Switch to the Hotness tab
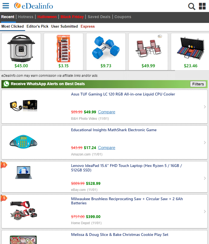 point(26,17)
